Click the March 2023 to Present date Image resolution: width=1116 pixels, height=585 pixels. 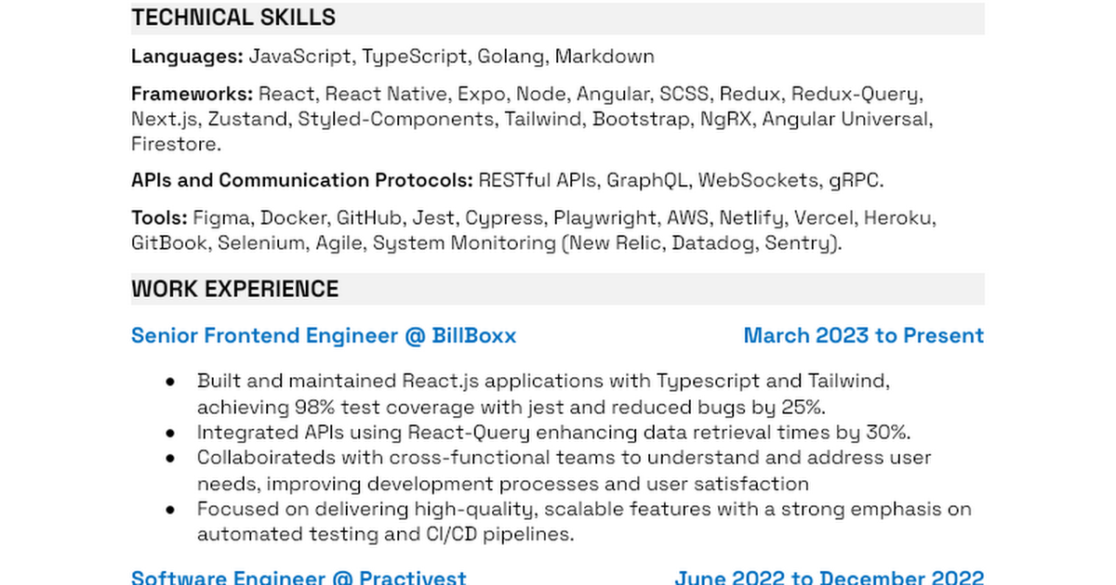click(x=863, y=335)
